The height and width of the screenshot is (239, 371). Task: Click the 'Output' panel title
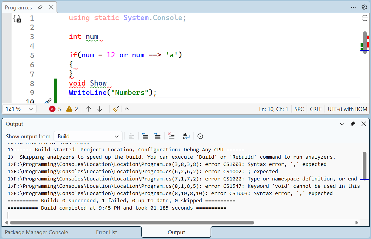[15, 124]
